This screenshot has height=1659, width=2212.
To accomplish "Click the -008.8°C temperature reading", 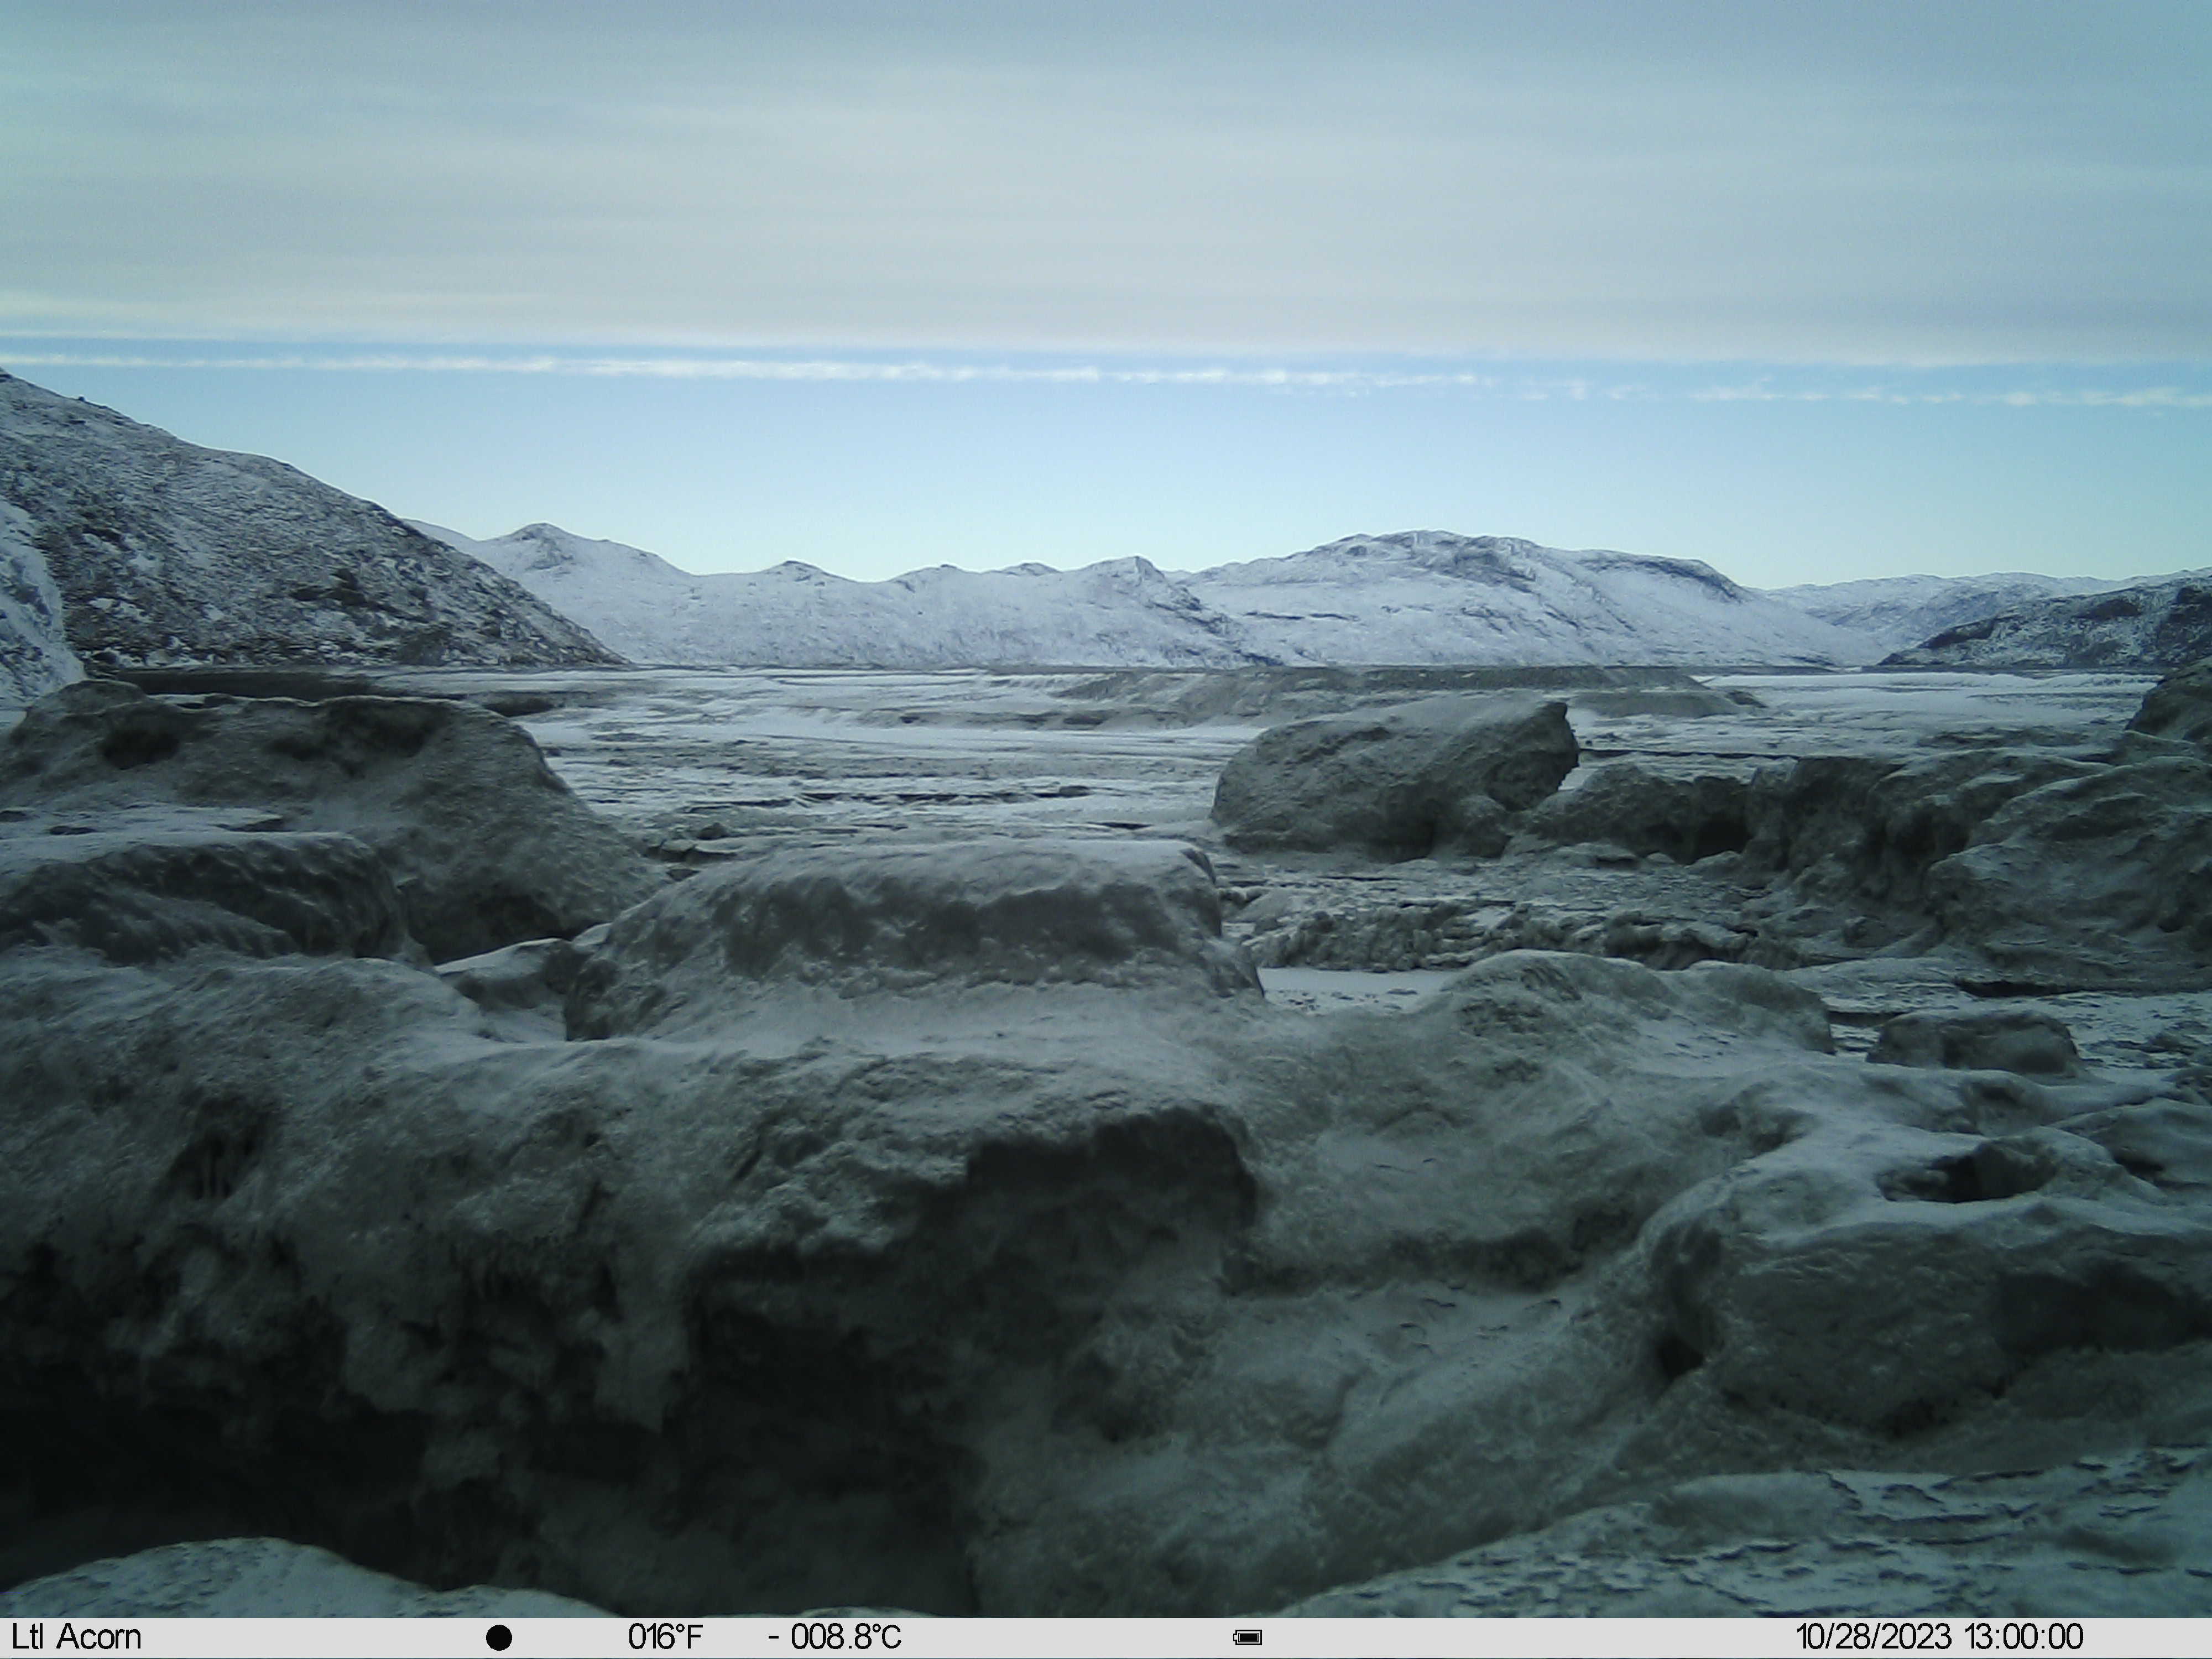I will (835, 1637).
